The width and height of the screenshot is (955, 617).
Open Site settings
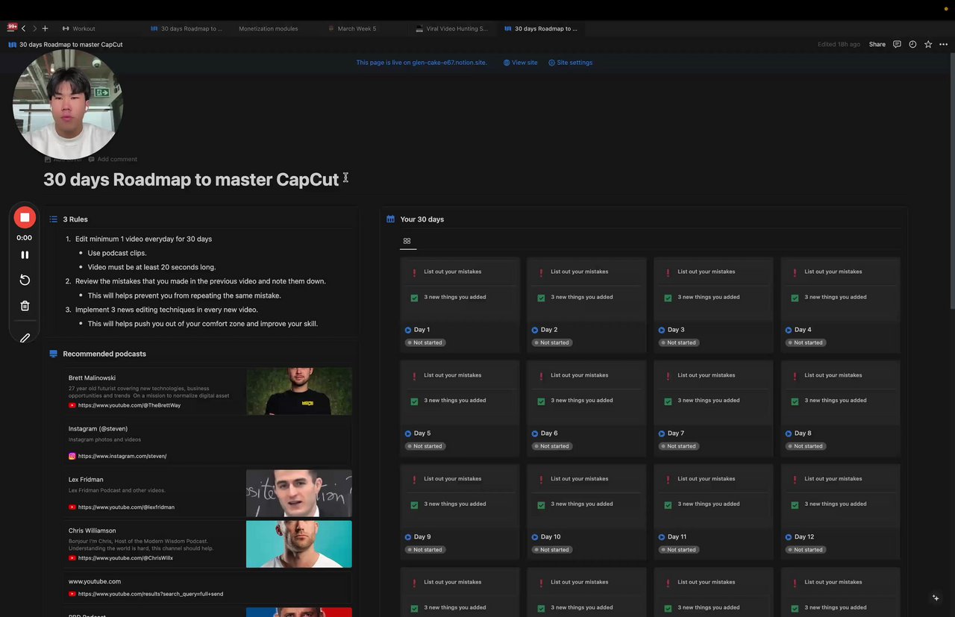coord(571,63)
